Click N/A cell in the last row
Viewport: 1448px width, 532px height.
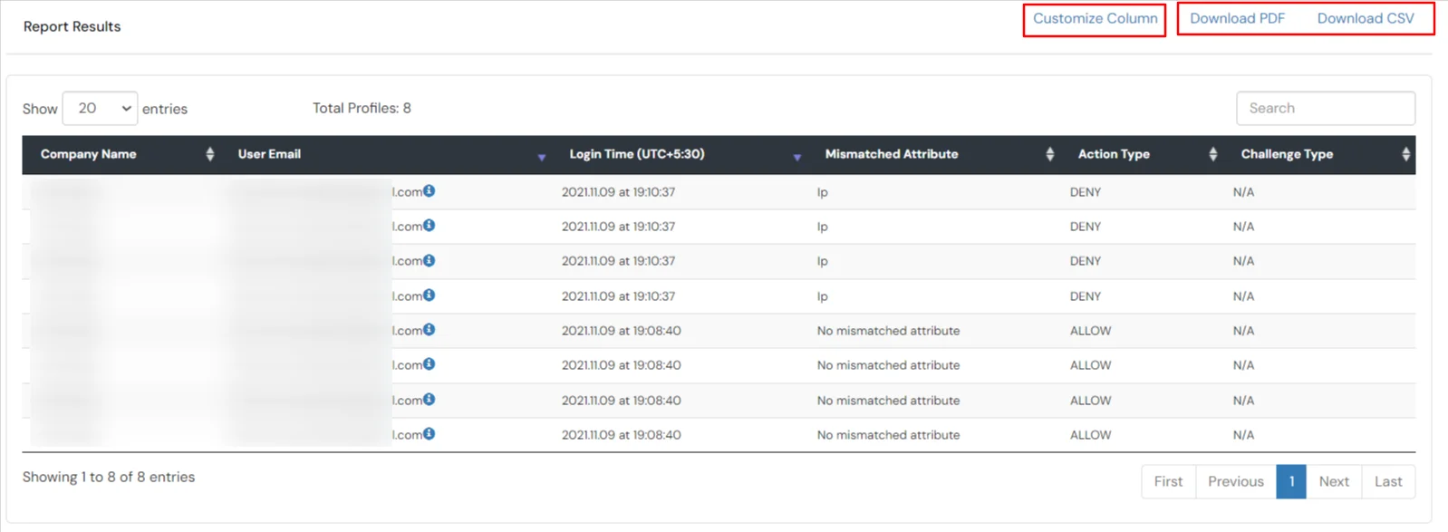click(x=1243, y=435)
